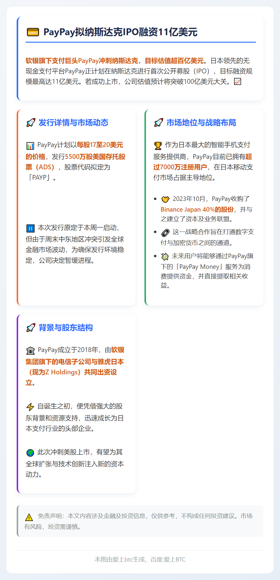280x580 pixels.
Task: Click the text 本支付行业的头部企业
Action: 58,429
